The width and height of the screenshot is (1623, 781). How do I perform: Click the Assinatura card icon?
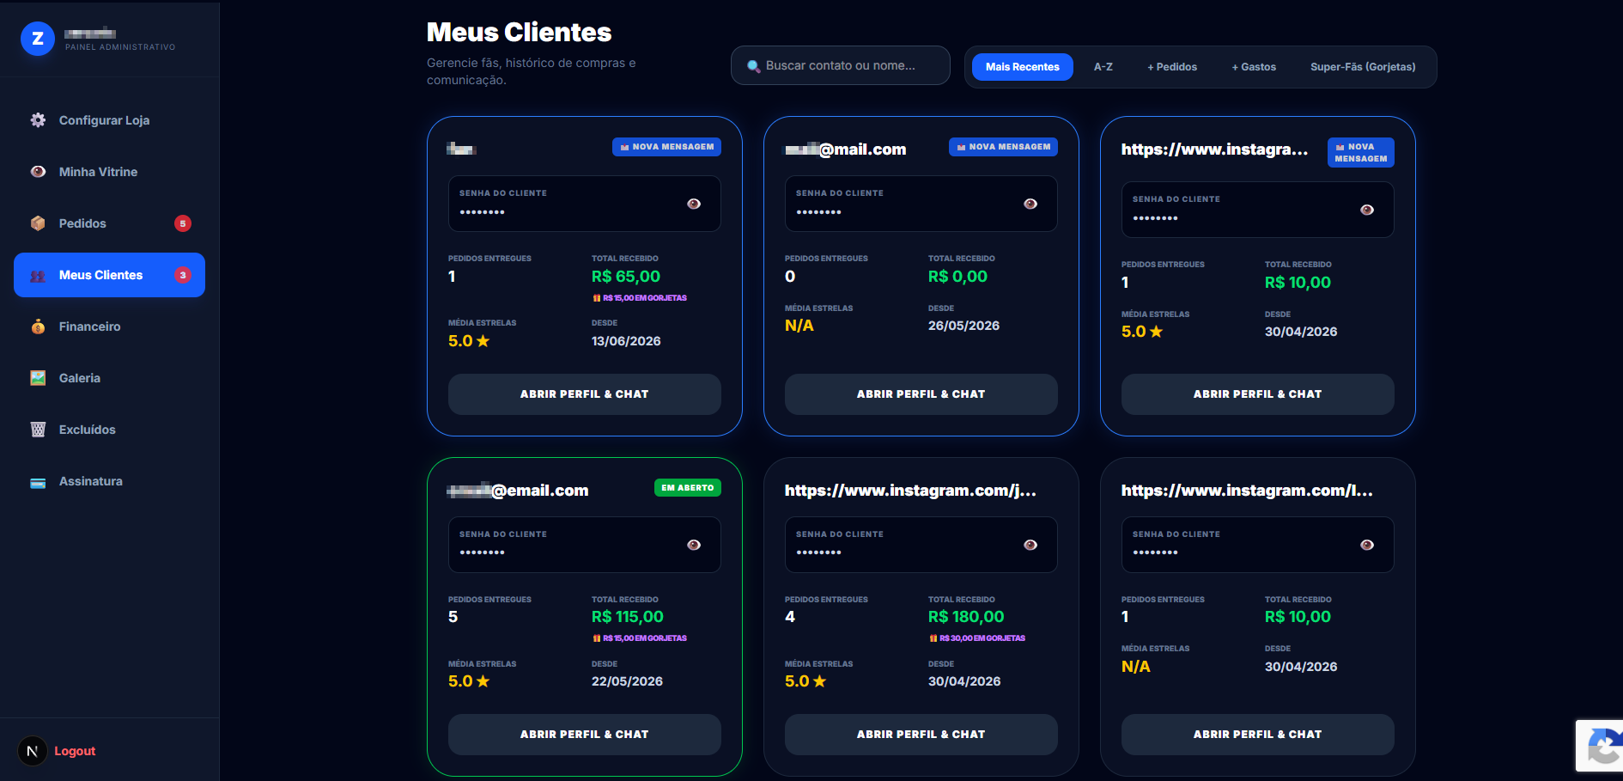[x=38, y=482]
